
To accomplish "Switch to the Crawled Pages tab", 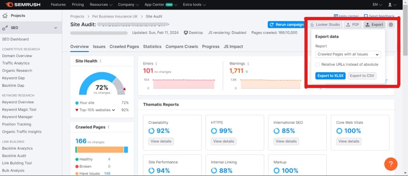I will tap(124, 47).
